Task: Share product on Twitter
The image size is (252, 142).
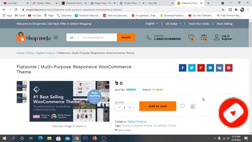Action: [192, 68]
